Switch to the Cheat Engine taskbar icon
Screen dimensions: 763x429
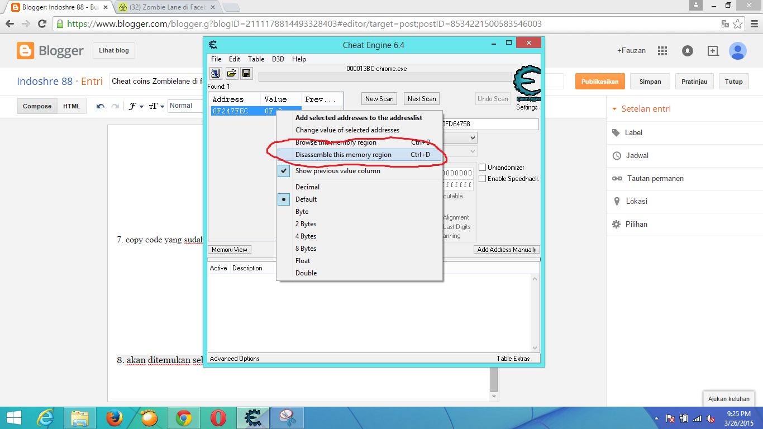pyautogui.click(x=253, y=418)
